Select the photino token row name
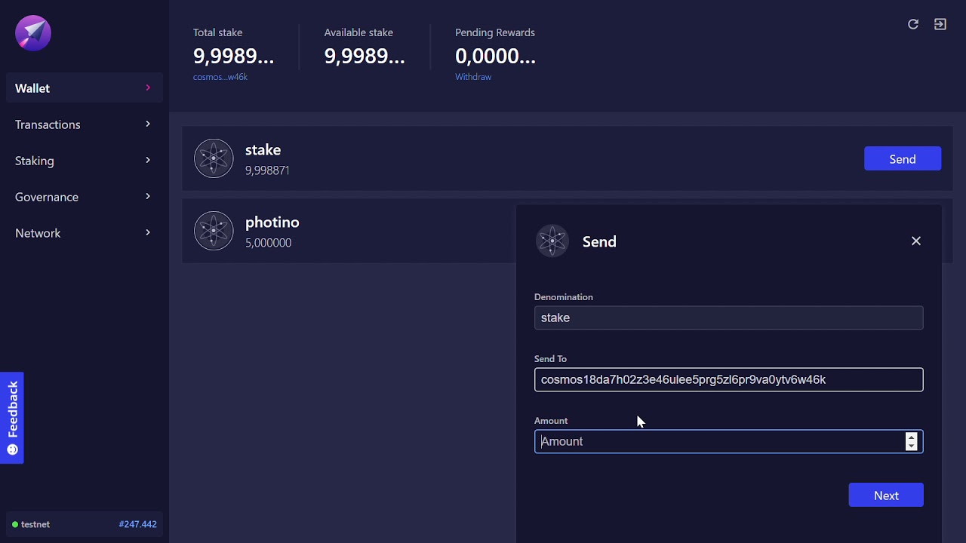 pos(272,222)
